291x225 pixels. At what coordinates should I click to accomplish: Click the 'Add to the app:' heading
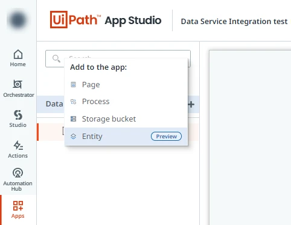[x=98, y=67]
